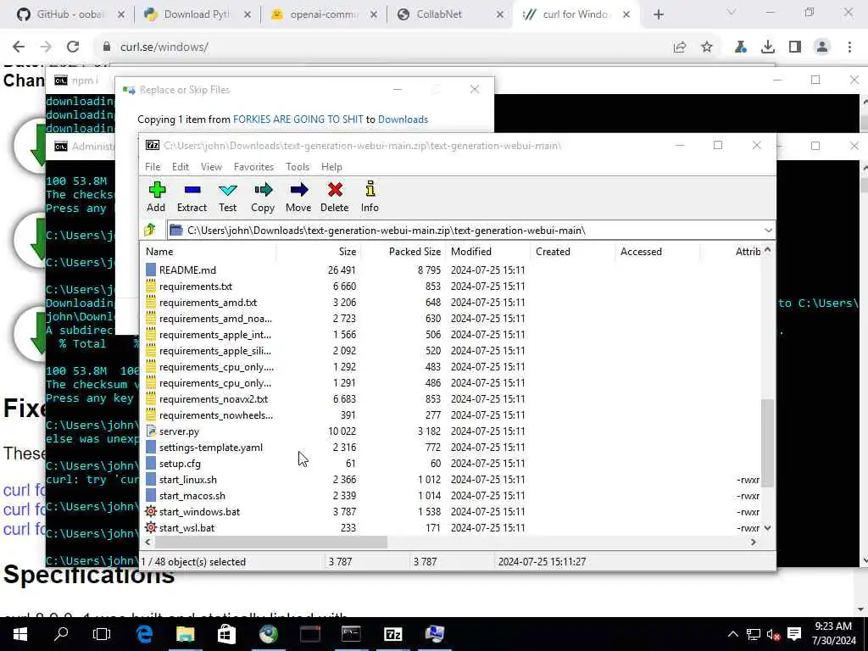The height and width of the screenshot is (651, 868).
Task: Sort by Packed Size column header
Action: [x=403, y=251]
